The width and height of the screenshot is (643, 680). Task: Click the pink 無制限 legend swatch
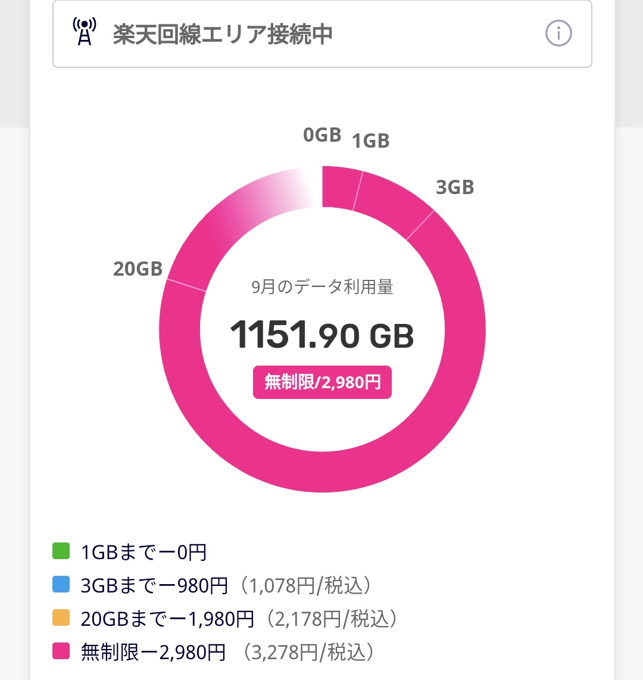click(x=61, y=651)
